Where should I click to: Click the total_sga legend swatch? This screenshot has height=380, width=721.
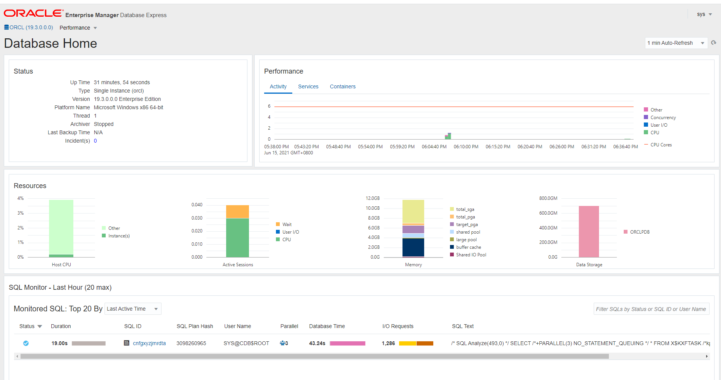click(452, 209)
